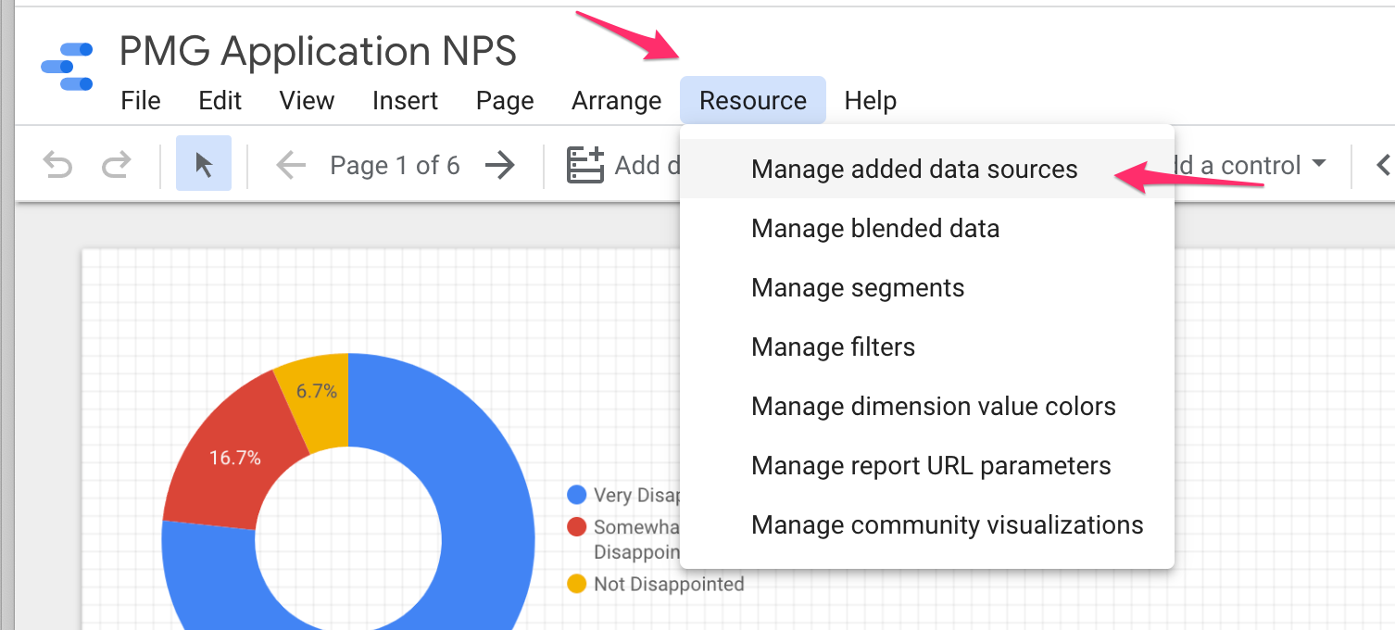
Task: Choose Manage added data sources
Action: pyautogui.click(x=914, y=170)
